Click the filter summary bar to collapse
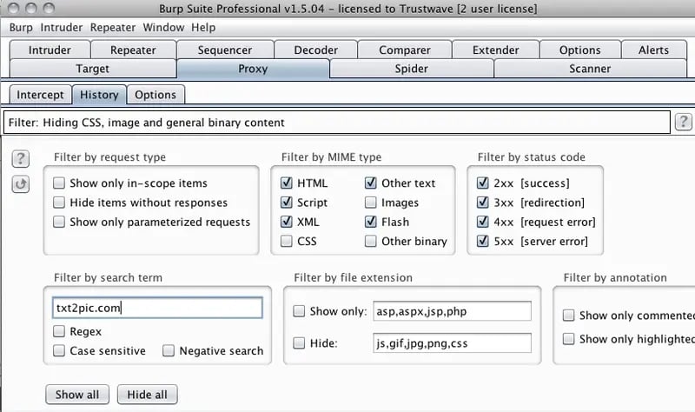 tap(337, 123)
